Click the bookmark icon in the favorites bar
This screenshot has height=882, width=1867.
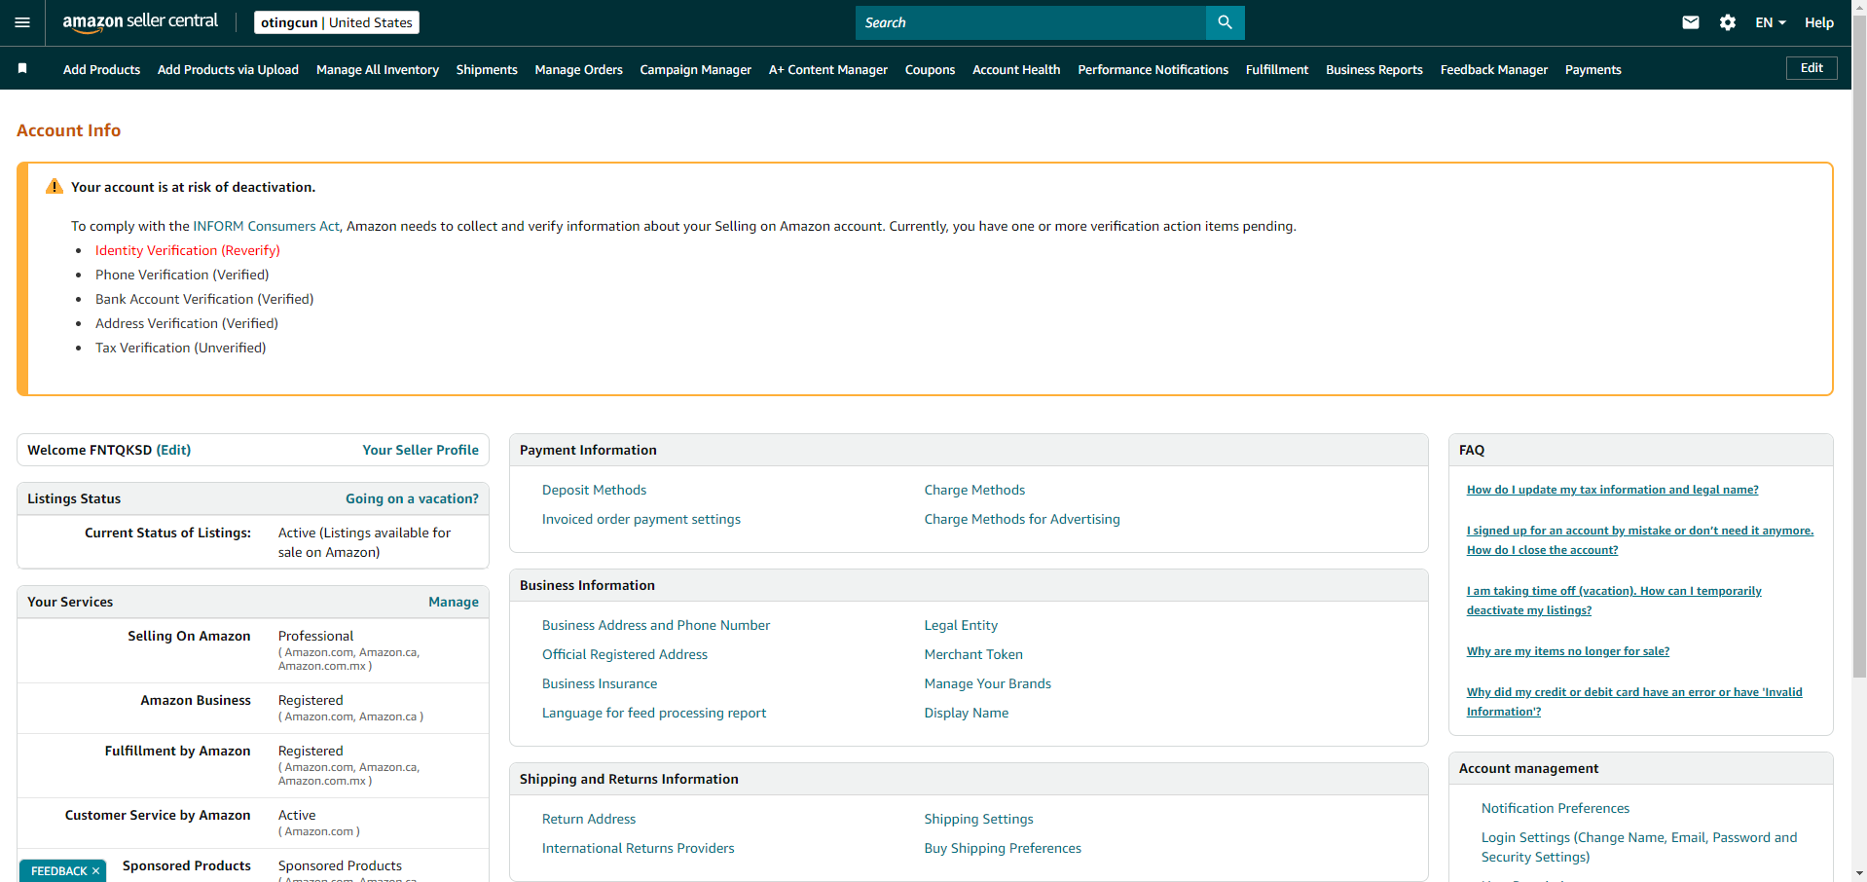22,68
